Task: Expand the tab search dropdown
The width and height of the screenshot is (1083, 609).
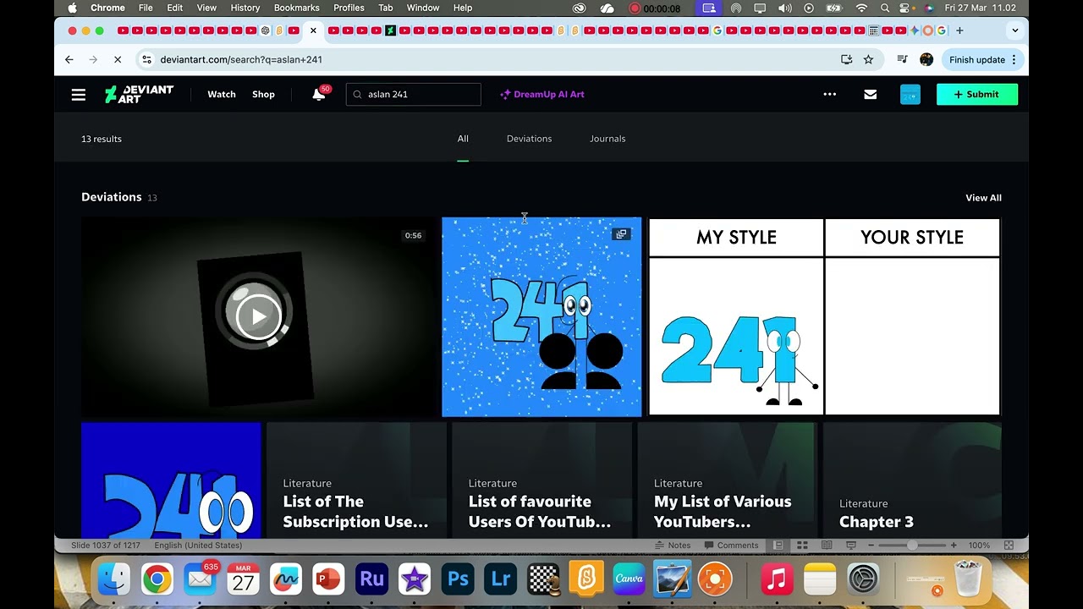Action: click(1014, 30)
